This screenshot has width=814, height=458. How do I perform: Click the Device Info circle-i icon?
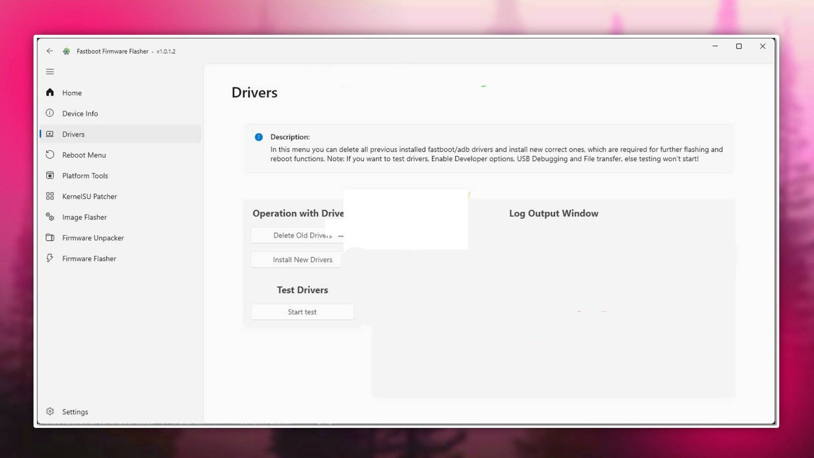(x=50, y=113)
